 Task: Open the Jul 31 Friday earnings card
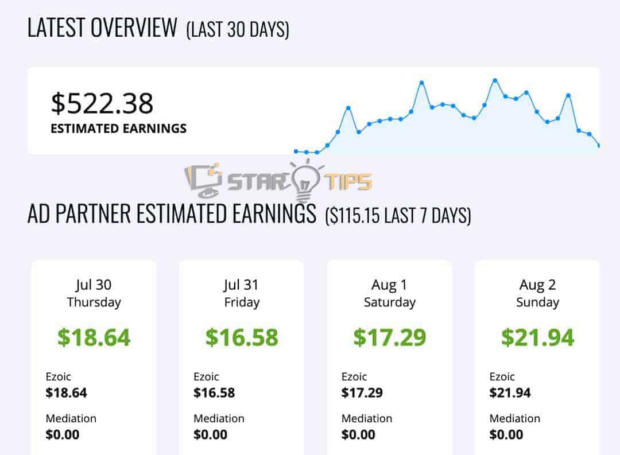click(242, 357)
